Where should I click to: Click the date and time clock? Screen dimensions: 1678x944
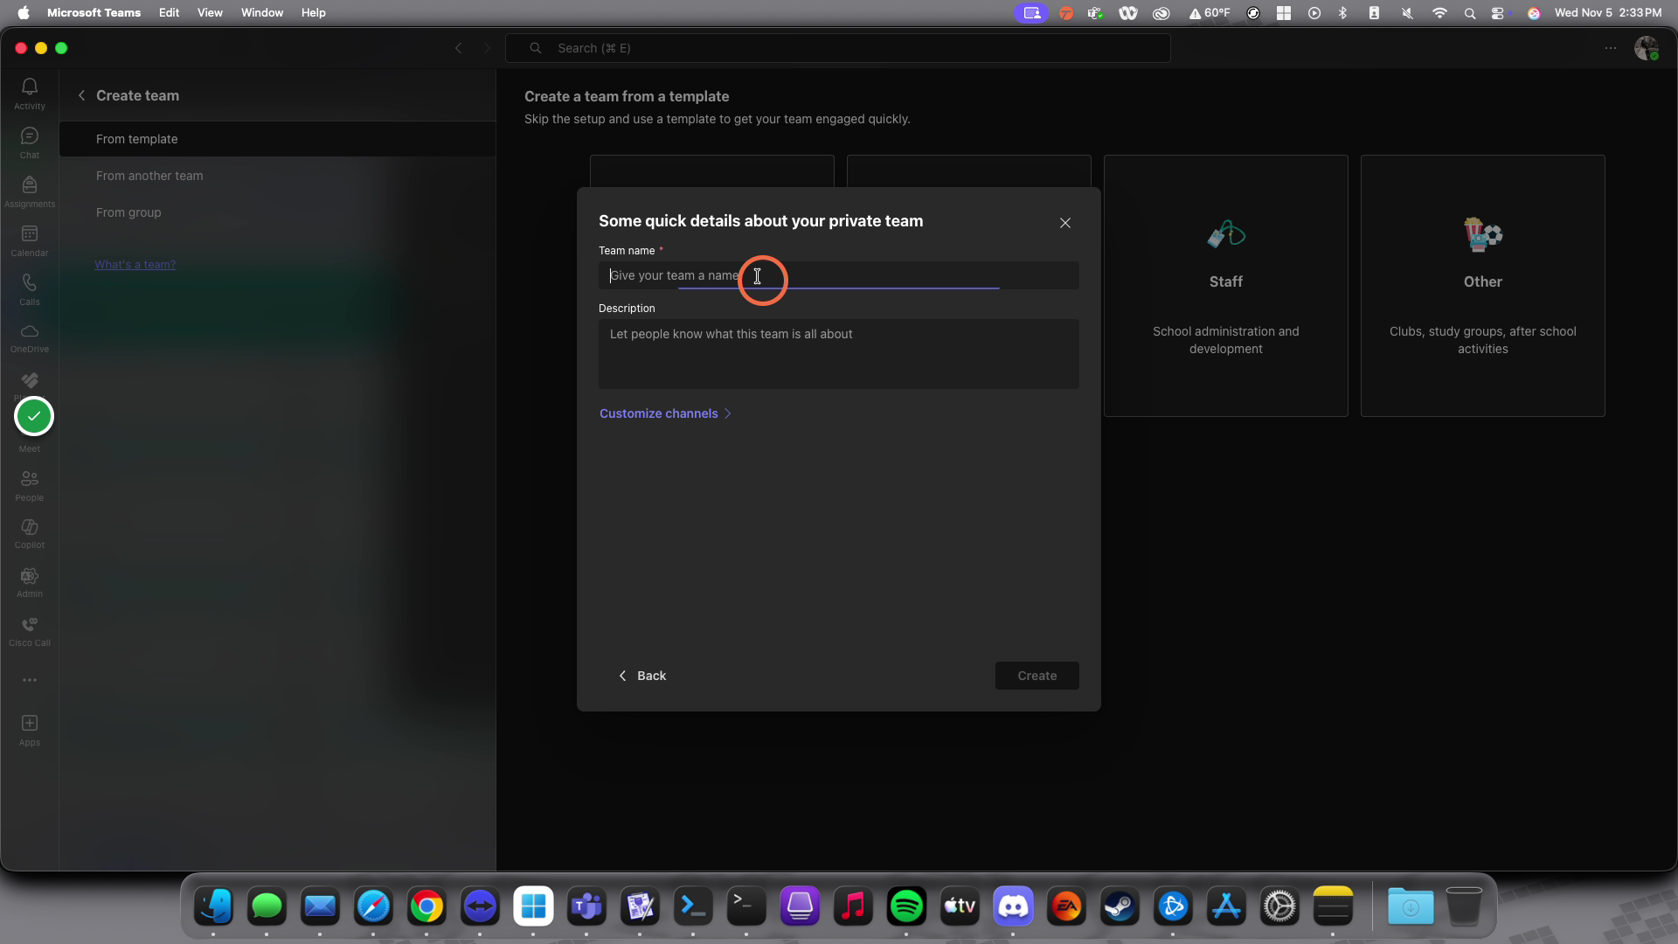tap(1608, 12)
